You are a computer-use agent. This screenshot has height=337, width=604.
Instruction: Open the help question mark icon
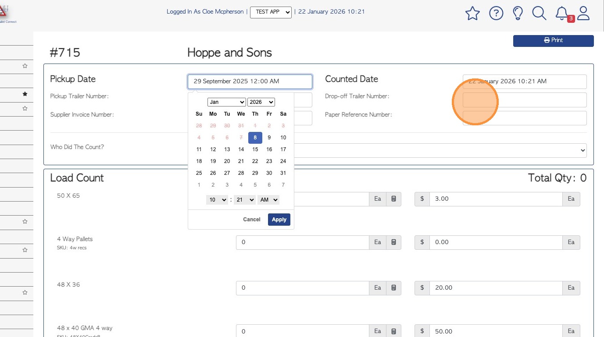[496, 14]
